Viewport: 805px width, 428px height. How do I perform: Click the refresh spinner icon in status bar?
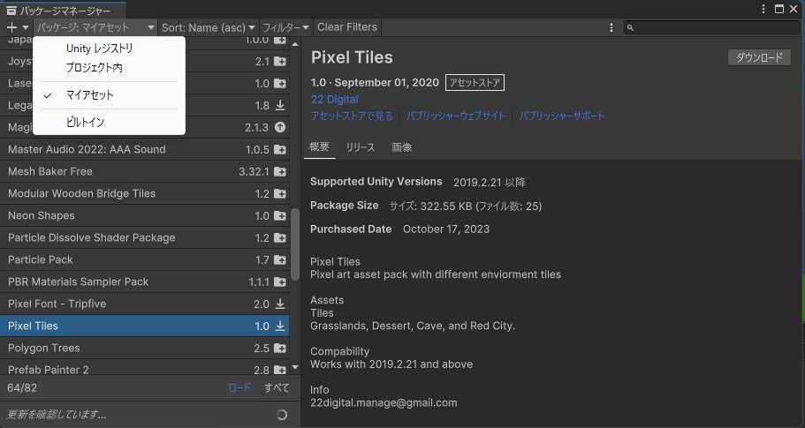click(x=281, y=415)
